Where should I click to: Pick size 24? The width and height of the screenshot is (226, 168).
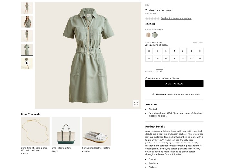click(x=200, y=58)
